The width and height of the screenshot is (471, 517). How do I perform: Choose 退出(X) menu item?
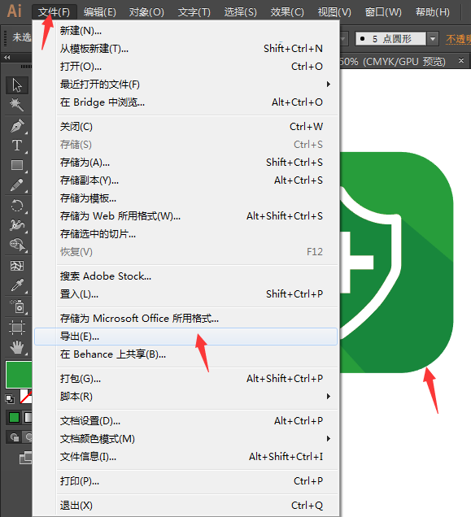tap(185, 506)
